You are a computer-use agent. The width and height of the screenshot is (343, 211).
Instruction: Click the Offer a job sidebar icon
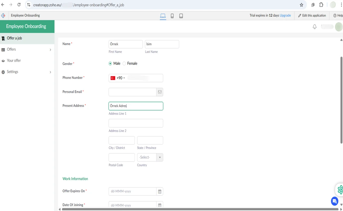click(3, 39)
